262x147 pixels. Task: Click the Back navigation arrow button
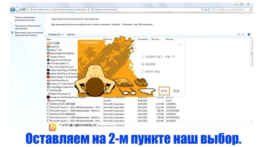[x=13, y=10]
